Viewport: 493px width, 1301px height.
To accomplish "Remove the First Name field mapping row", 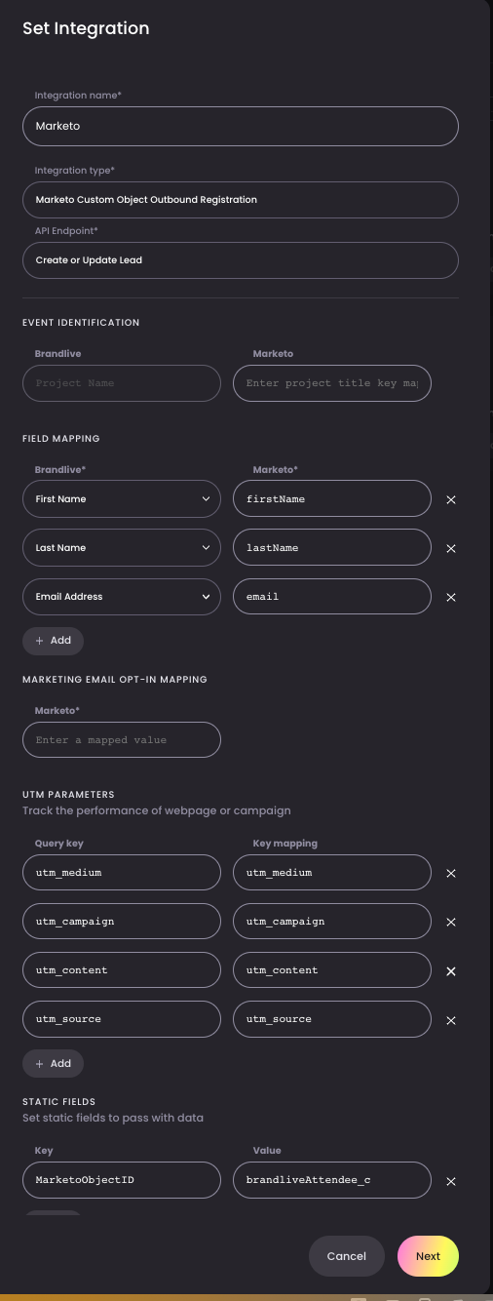I will click(x=451, y=499).
